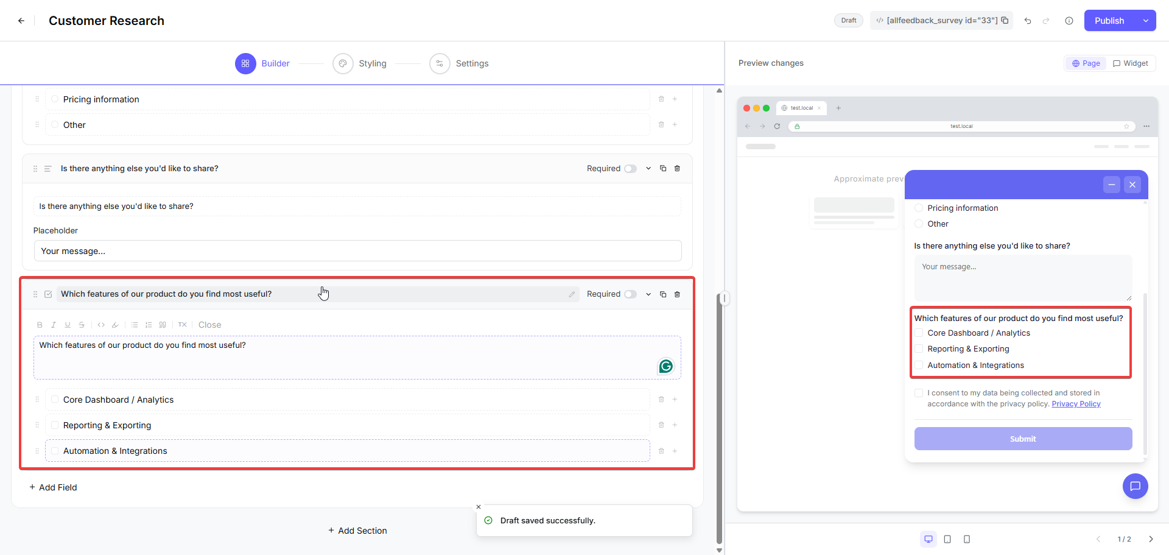Open the Privacy Policy link
The width and height of the screenshot is (1169, 555).
pos(1076,404)
